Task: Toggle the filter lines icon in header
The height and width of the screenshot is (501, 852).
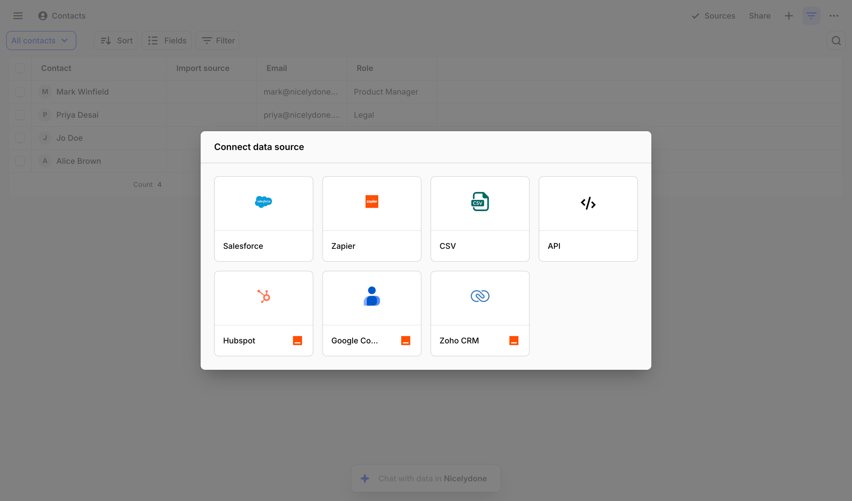Action: click(x=811, y=16)
